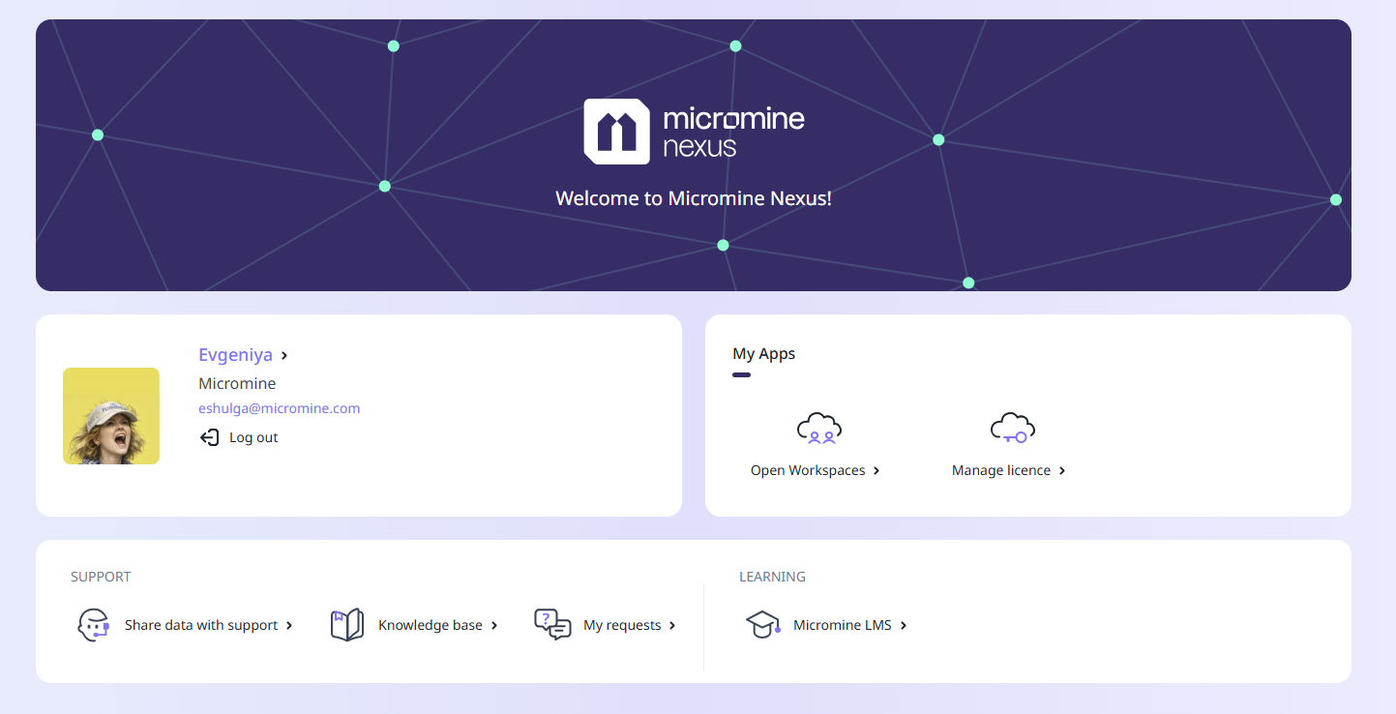Viewport: 1396px width, 714px height.
Task: Select Share data with support link
Action: pos(201,625)
